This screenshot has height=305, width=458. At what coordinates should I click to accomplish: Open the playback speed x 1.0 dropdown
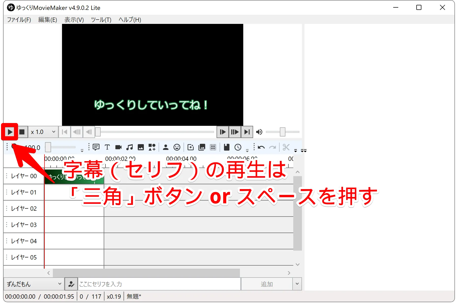point(43,132)
